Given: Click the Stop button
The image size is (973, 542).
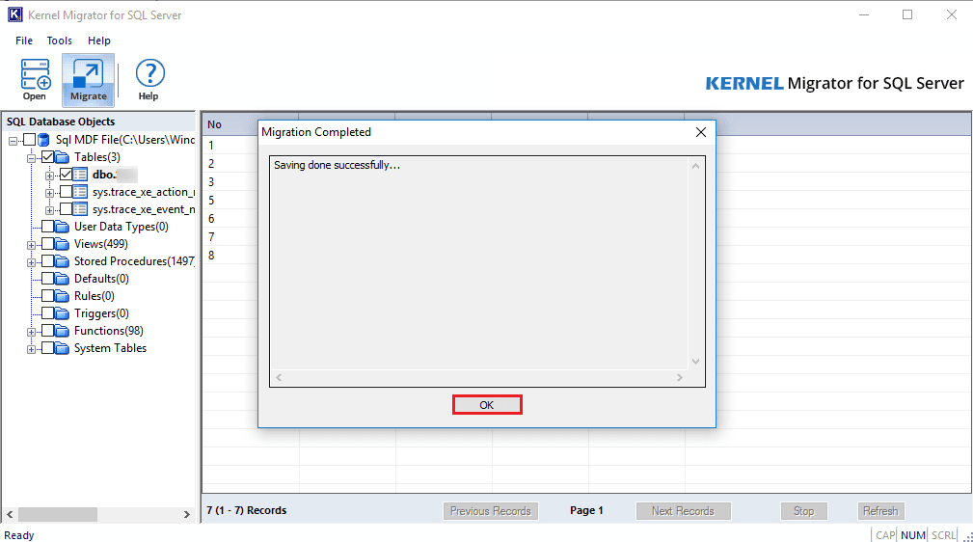Looking at the screenshot, I should (x=803, y=511).
